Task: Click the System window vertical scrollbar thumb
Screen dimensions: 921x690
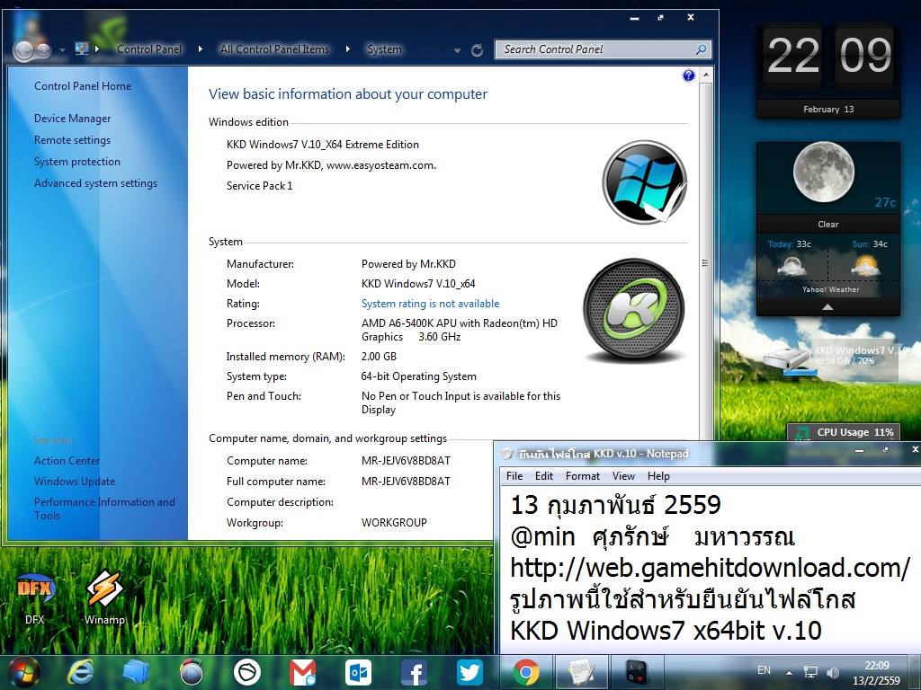Action: click(x=705, y=263)
